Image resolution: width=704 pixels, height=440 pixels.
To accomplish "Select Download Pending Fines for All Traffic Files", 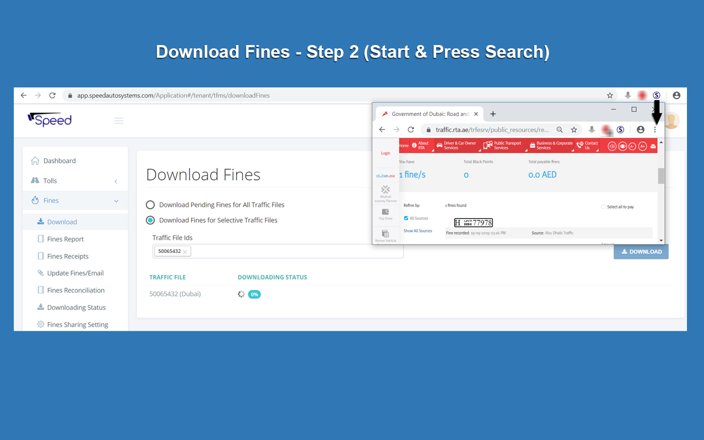I will (150, 205).
